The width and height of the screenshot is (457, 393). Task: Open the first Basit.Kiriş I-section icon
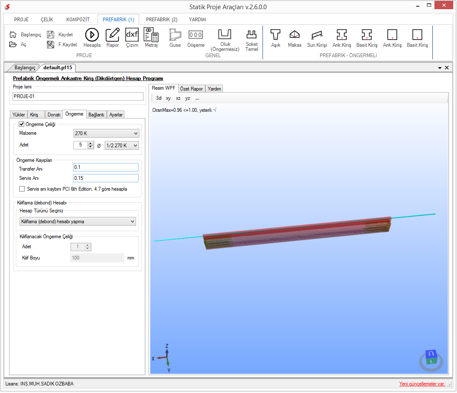pos(367,35)
